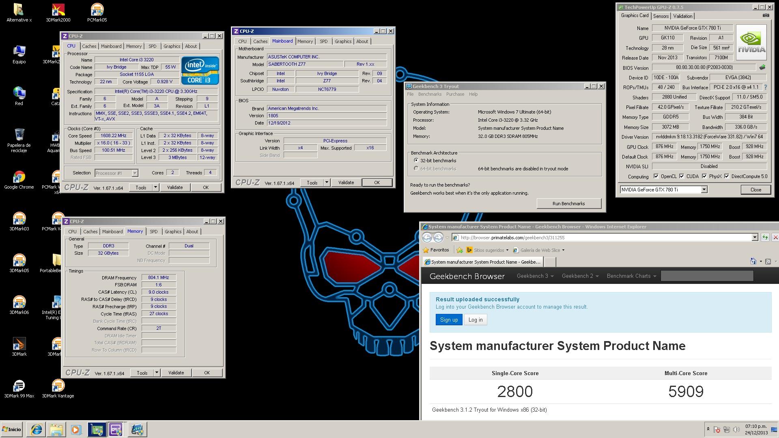Open the Inicio start button
Screen dimensions: 779x438
12,429
